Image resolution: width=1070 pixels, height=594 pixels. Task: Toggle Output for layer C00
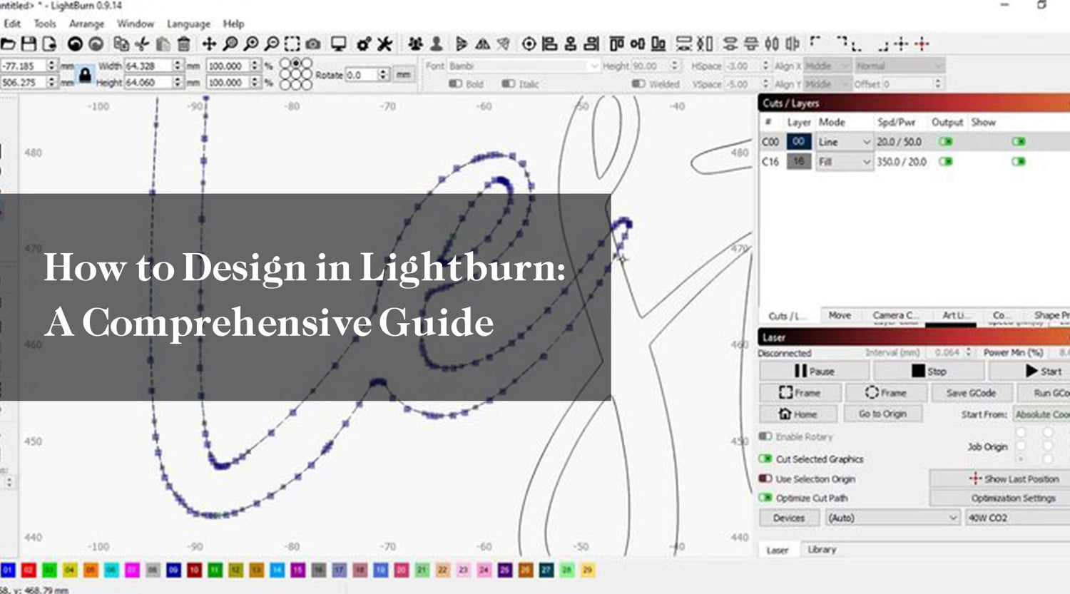click(x=946, y=142)
